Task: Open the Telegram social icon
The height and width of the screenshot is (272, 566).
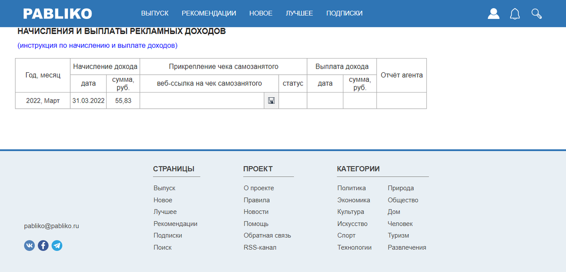Action: [57, 246]
